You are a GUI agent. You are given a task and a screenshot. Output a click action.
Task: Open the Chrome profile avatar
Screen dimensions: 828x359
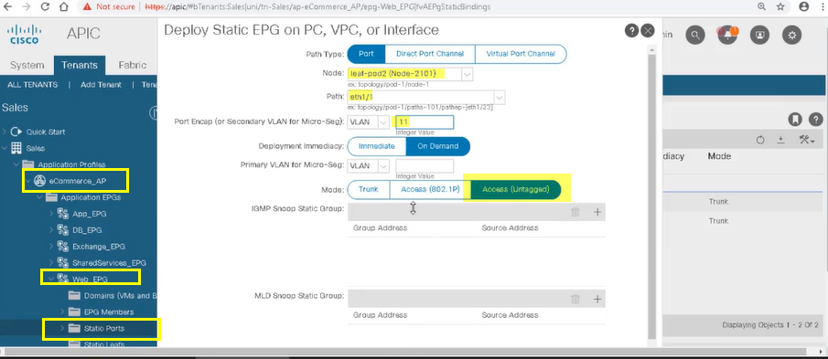tap(804, 7)
